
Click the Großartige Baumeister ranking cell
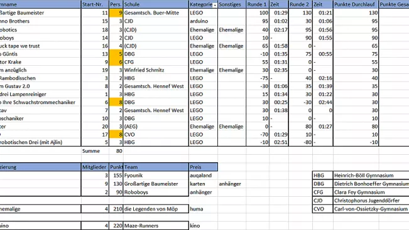pos(156,184)
